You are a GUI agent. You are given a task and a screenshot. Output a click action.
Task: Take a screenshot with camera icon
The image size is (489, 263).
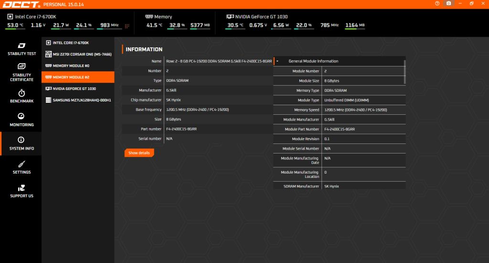point(449,3)
